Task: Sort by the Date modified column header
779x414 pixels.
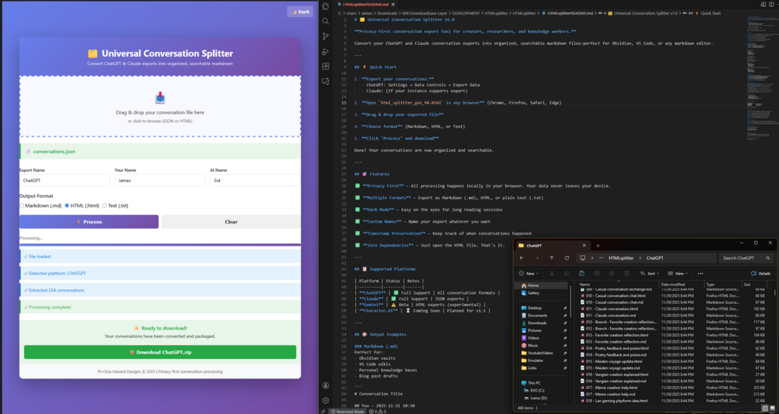Action: click(x=681, y=285)
